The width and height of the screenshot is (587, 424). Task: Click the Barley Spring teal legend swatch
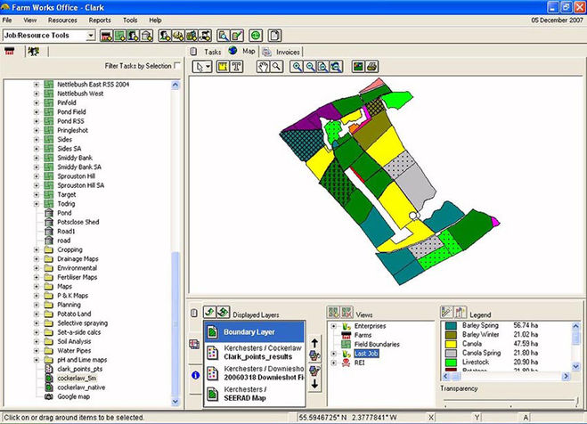click(x=451, y=326)
